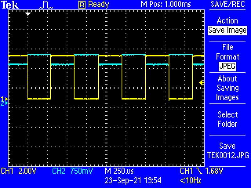The width and height of the screenshot is (251, 188).
Task: Click the 23-Sep-21 19:54 date stamp
Action: [x=133, y=181]
